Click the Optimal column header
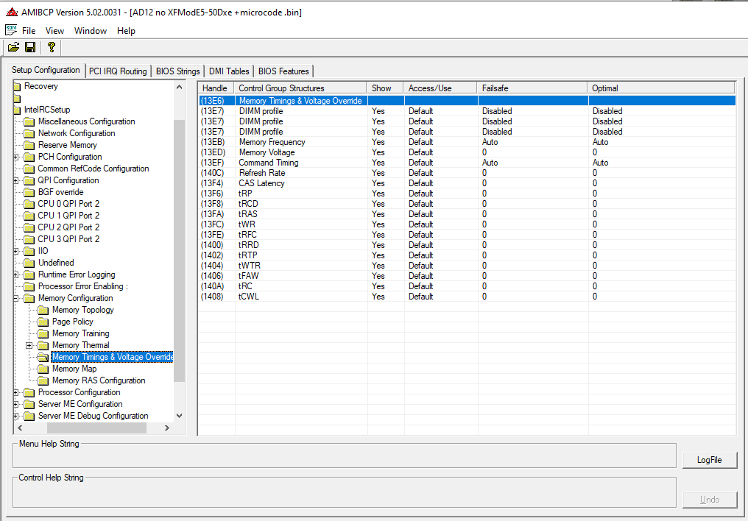The width and height of the screenshot is (748, 521). click(x=661, y=88)
